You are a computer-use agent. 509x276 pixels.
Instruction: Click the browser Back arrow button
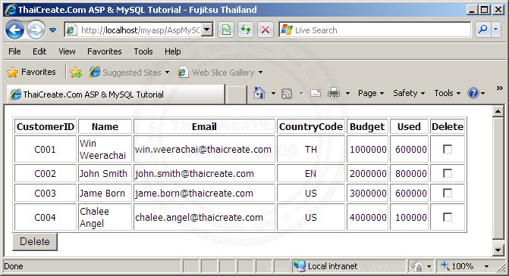(14, 30)
